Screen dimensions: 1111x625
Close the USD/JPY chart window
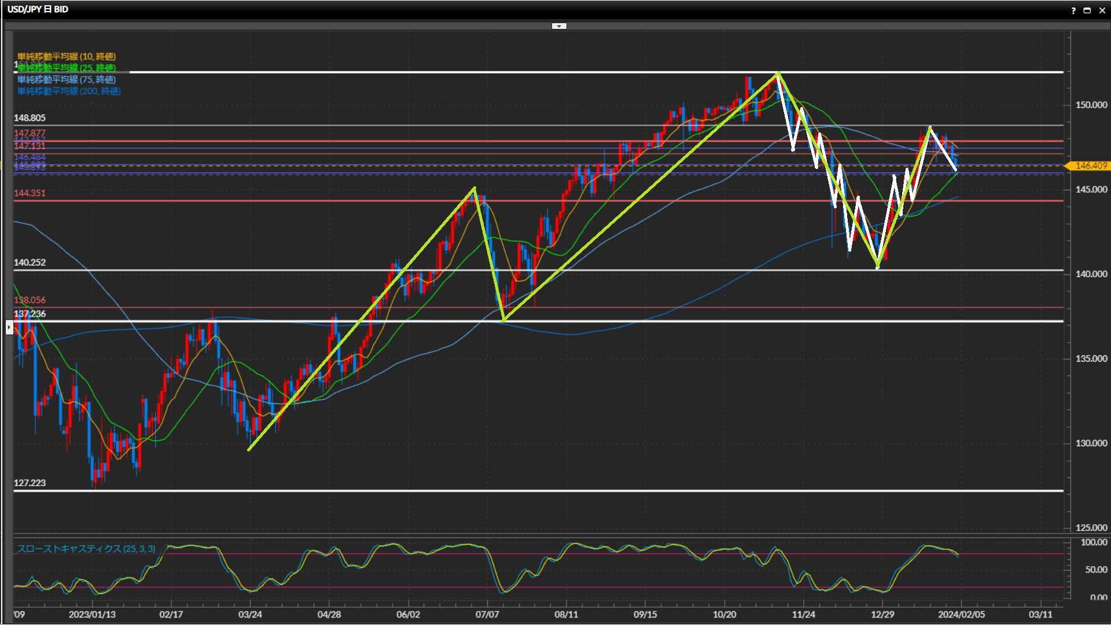pyautogui.click(x=1102, y=10)
